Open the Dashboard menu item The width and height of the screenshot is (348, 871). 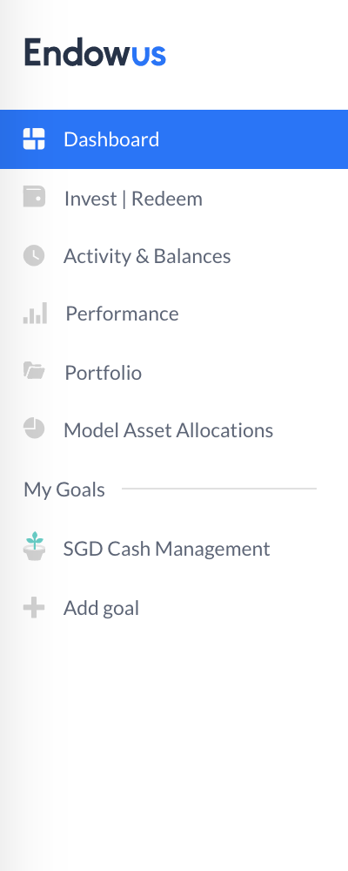[x=174, y=138]
